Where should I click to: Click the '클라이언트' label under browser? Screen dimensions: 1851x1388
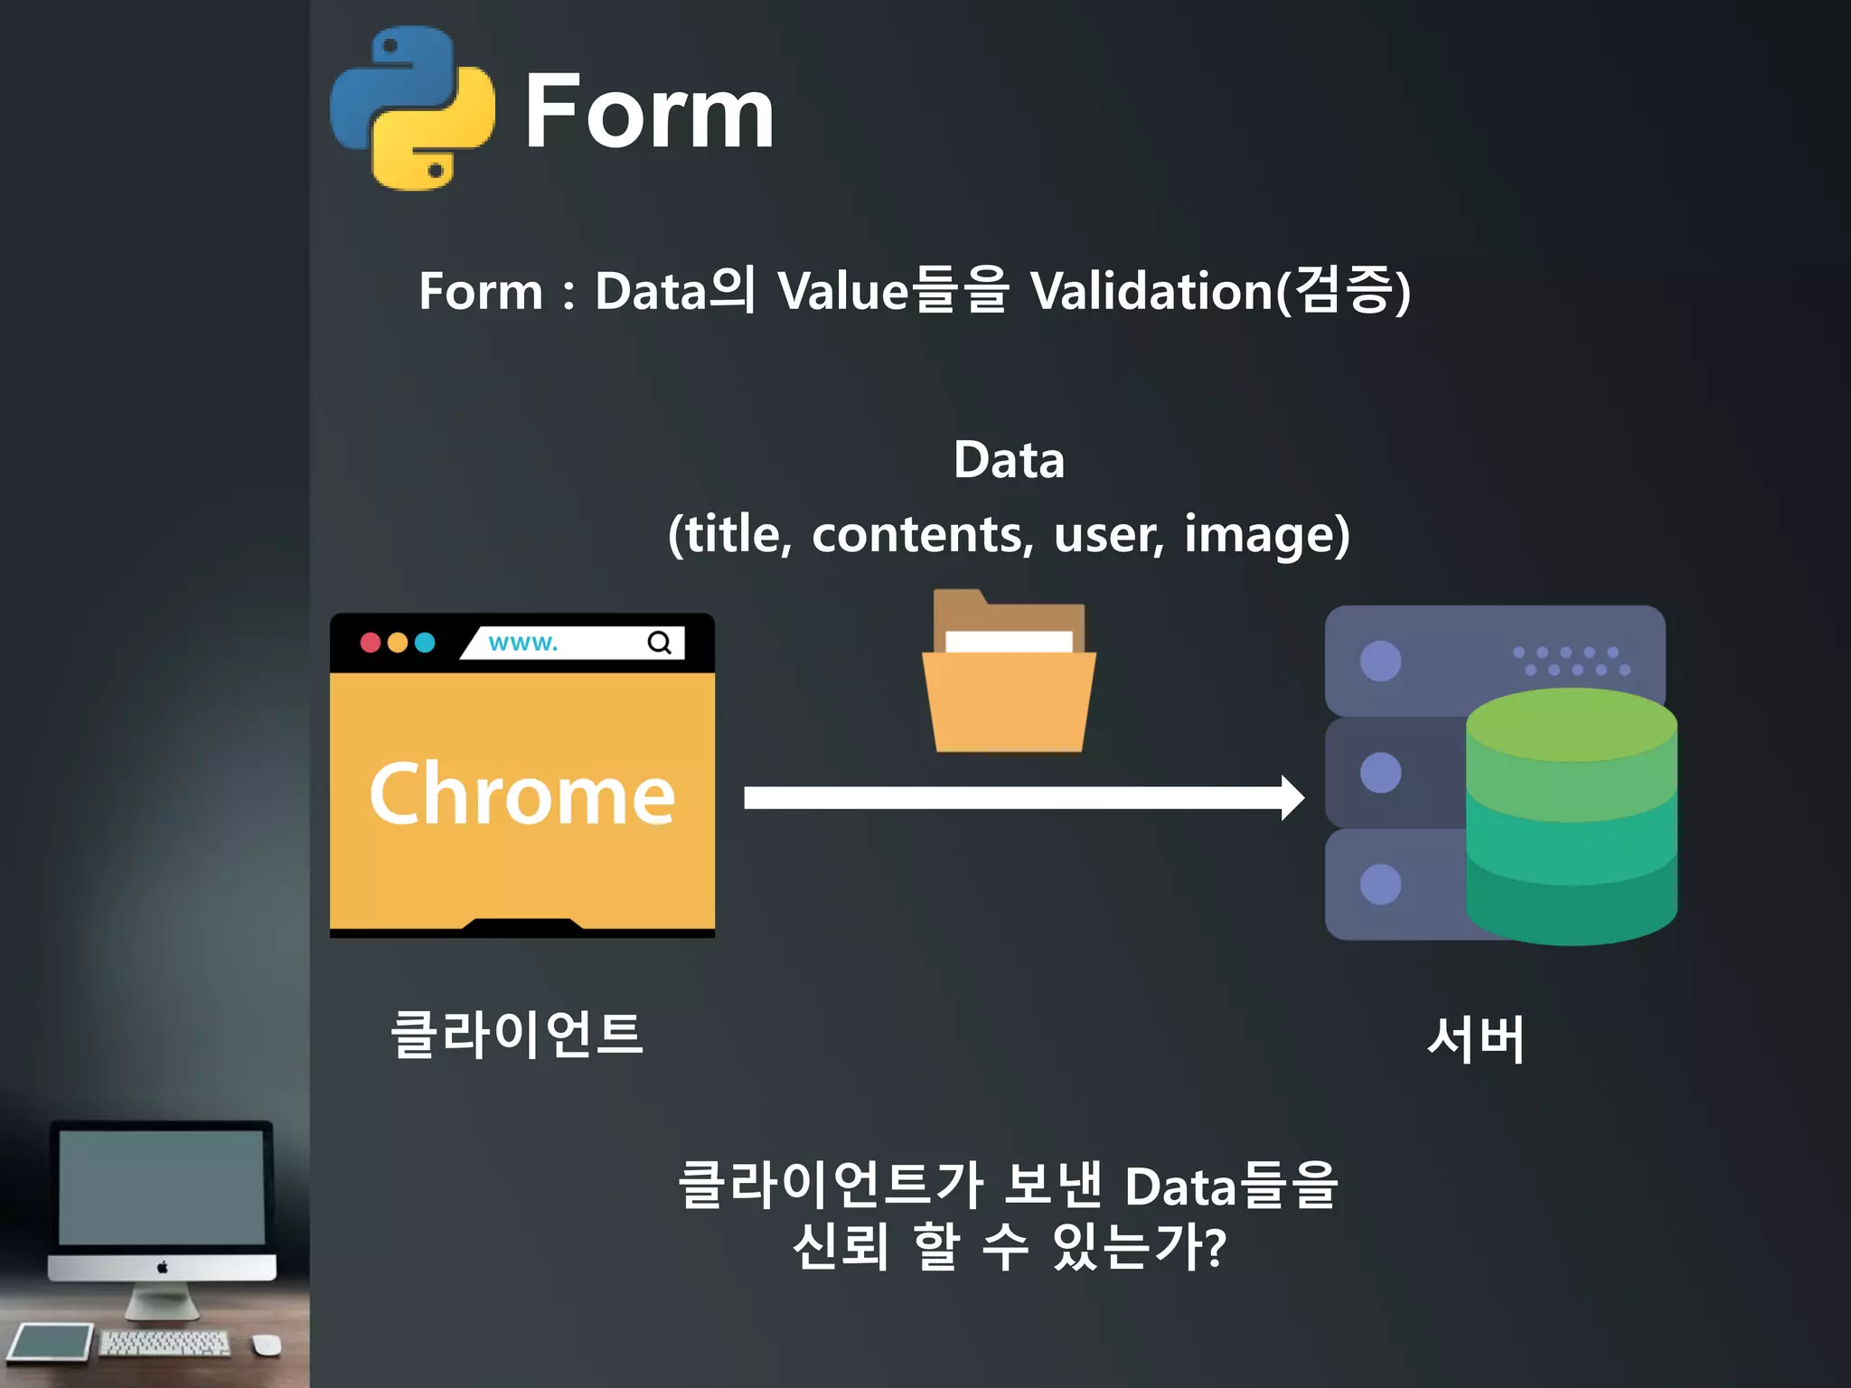coord(517,1035)
